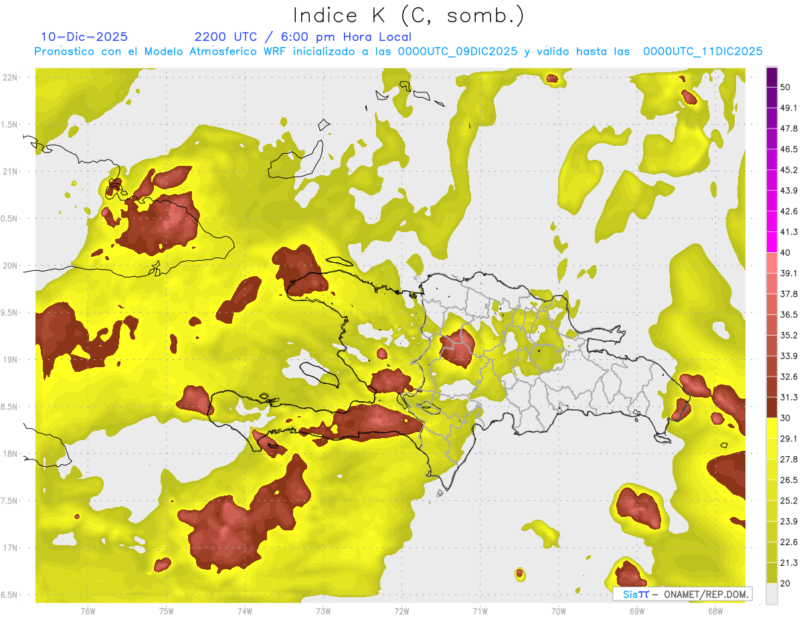Click the colorbar value "43.9"
The image size is (803, 620).
tap(789, 191)
